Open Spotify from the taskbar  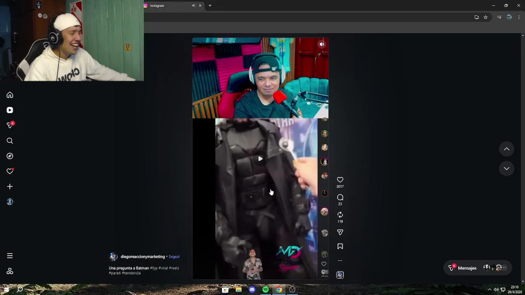[x=265, y=290]
